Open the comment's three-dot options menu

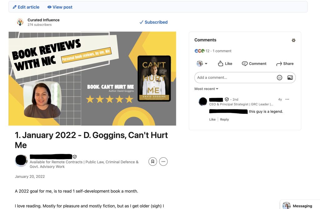[287, 99]
